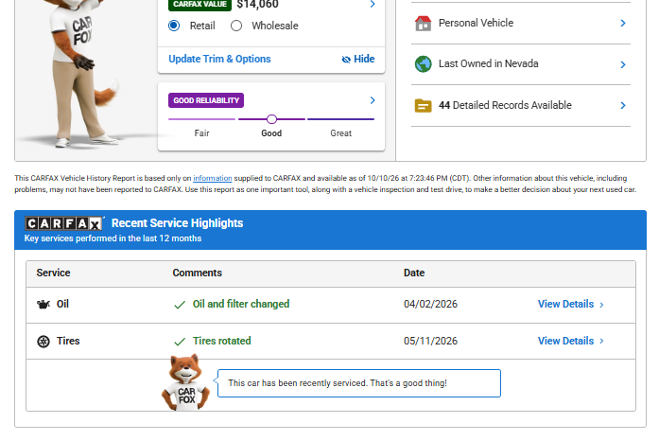
Task: Open the 44 Detailed Records Available text
Action: point(505,105)
